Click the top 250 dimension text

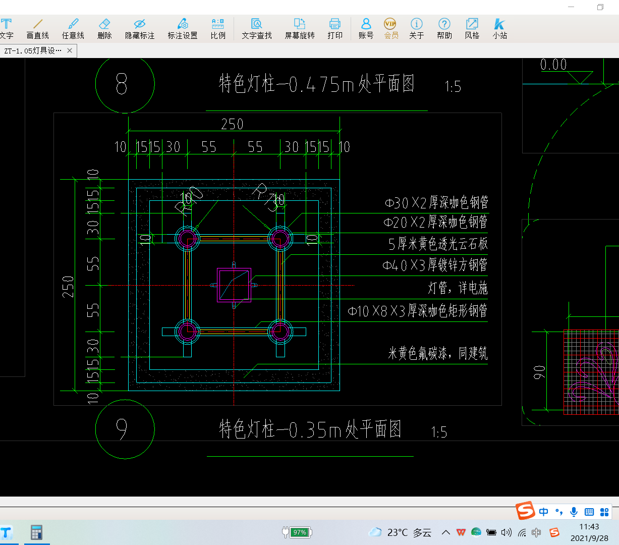(x=232, y=124)
